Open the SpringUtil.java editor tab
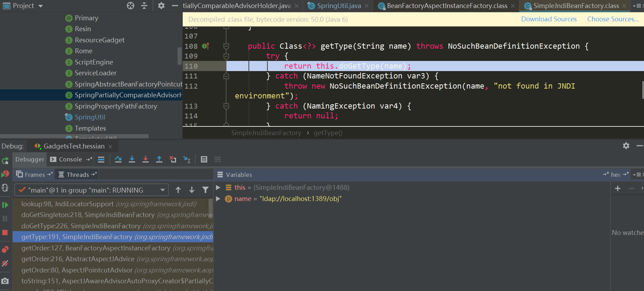The image size is (644, 291). [x=338, y=6]
